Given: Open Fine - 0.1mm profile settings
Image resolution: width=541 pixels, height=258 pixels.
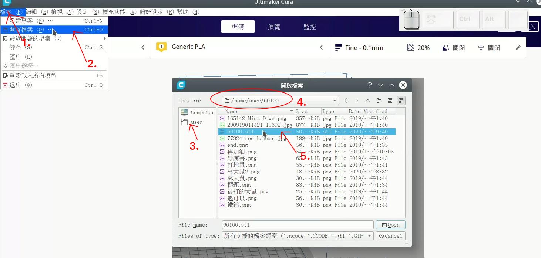Looking at the screenshot, I should point(359,48).
